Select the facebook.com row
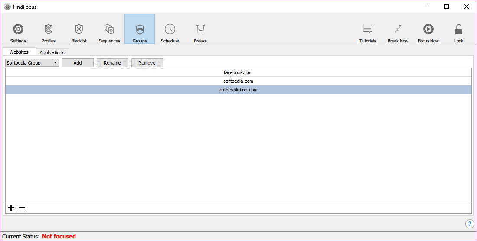 pos(238,72)
